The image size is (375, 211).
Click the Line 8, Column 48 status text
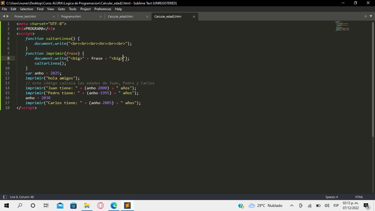point(22,197)
